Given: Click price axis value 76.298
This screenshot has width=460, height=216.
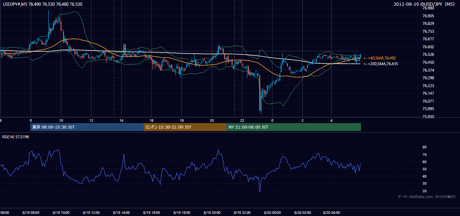Looking at the screenshot, I should click(428, 78).
